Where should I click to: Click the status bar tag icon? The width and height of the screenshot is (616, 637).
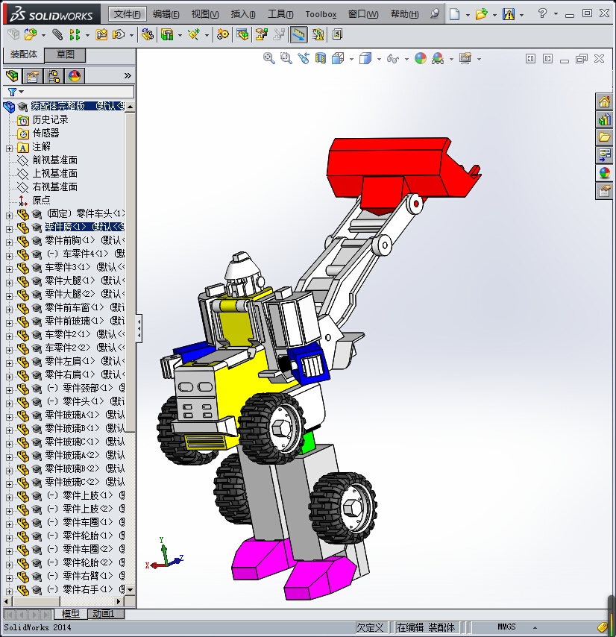tap(603, 627)
